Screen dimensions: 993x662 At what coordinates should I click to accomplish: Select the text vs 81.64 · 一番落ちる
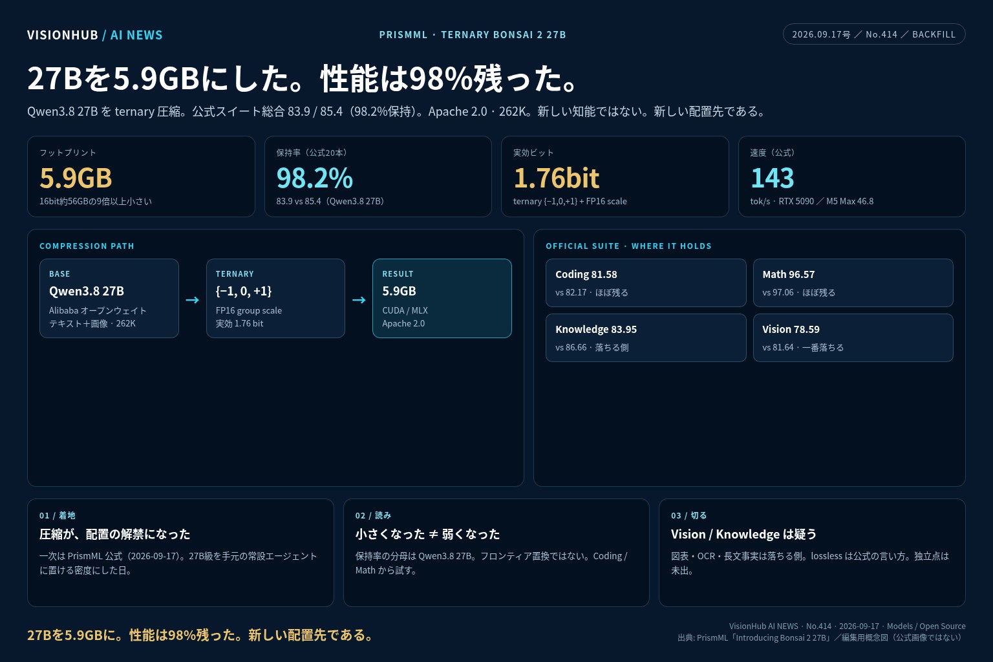803,347
